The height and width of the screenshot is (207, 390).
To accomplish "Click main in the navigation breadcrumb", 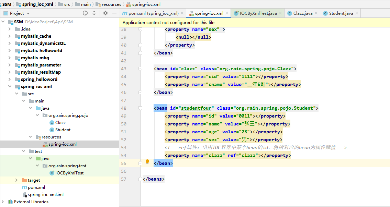I will pyautogui.click(x=86, y=4).
